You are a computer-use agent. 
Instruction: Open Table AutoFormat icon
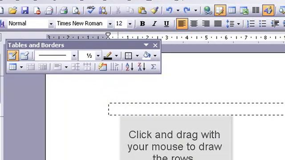(x=102, y=67)
